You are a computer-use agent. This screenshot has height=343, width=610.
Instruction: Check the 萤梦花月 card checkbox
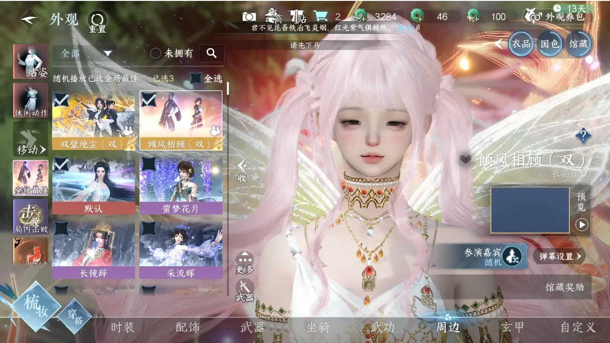coord(148,165)
